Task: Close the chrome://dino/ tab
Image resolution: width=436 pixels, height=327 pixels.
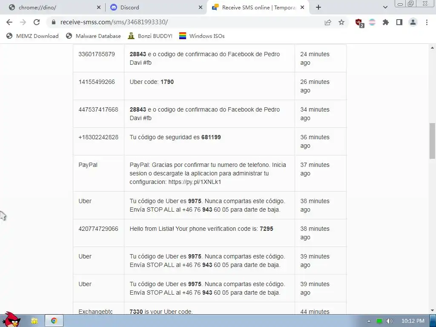Action: click(x=98, y=8)
